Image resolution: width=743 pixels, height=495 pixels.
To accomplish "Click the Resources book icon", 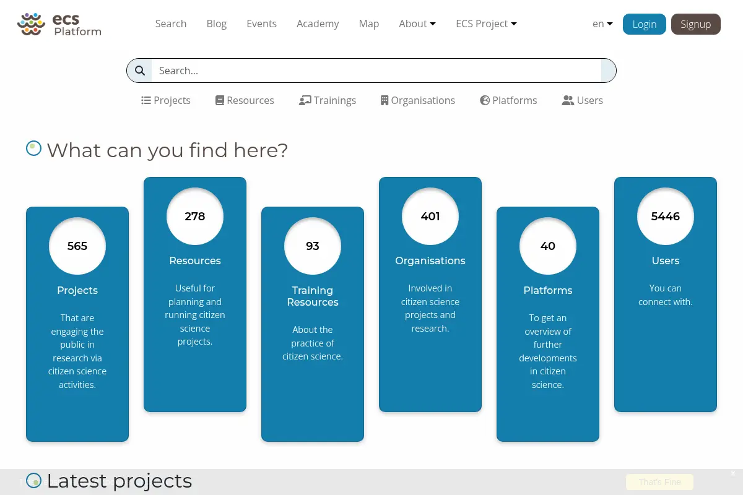I will coord(220,100).
